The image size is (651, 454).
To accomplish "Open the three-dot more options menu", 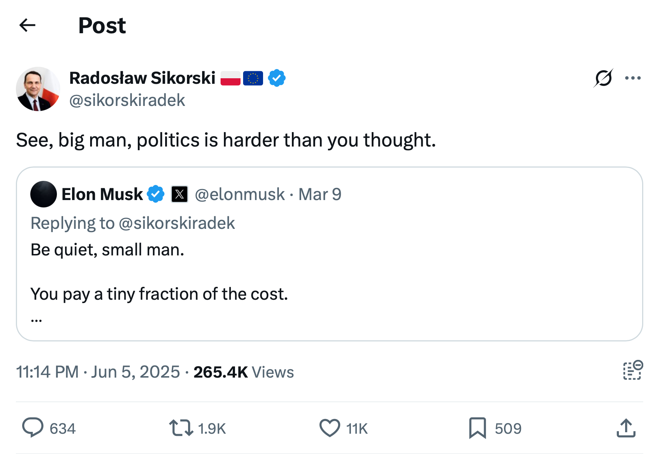I will coord(633,78).
